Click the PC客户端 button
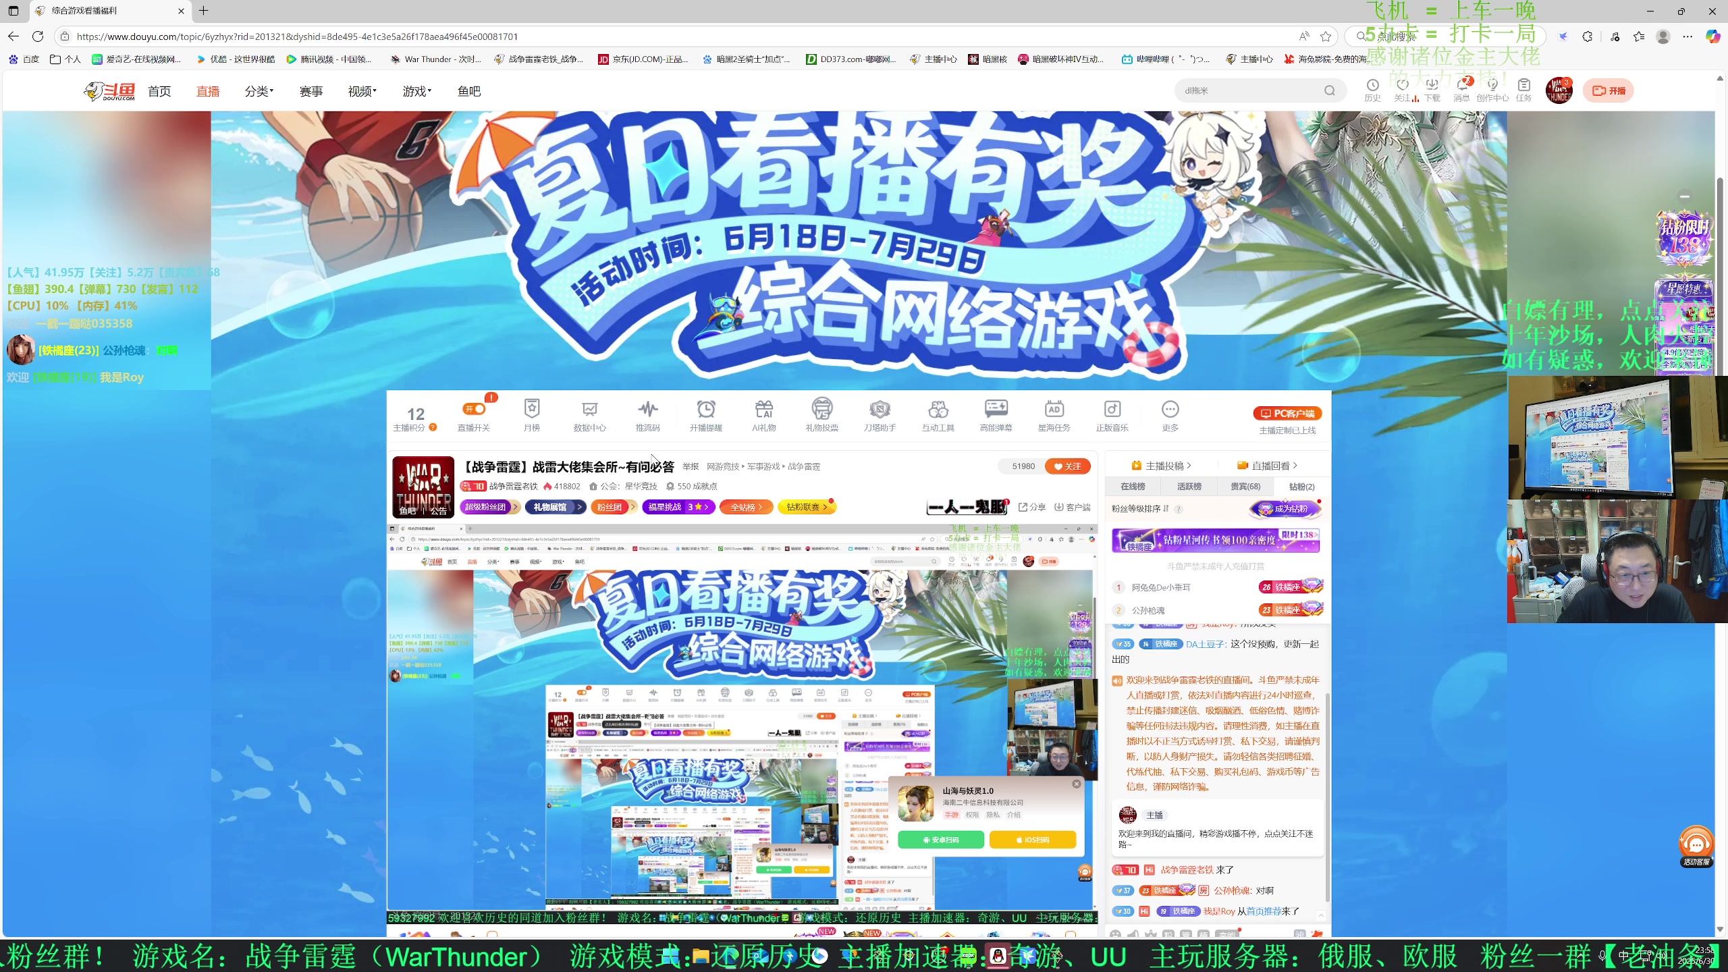 pyautogui.click(x=1287, y=413)
